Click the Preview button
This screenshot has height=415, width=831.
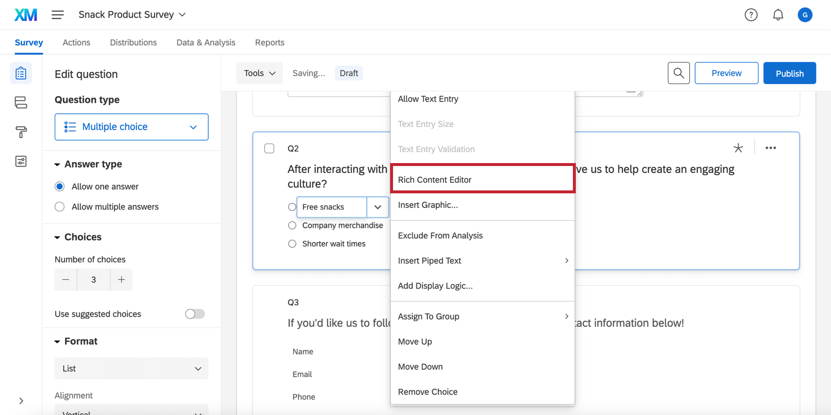[x=726, y=73]
